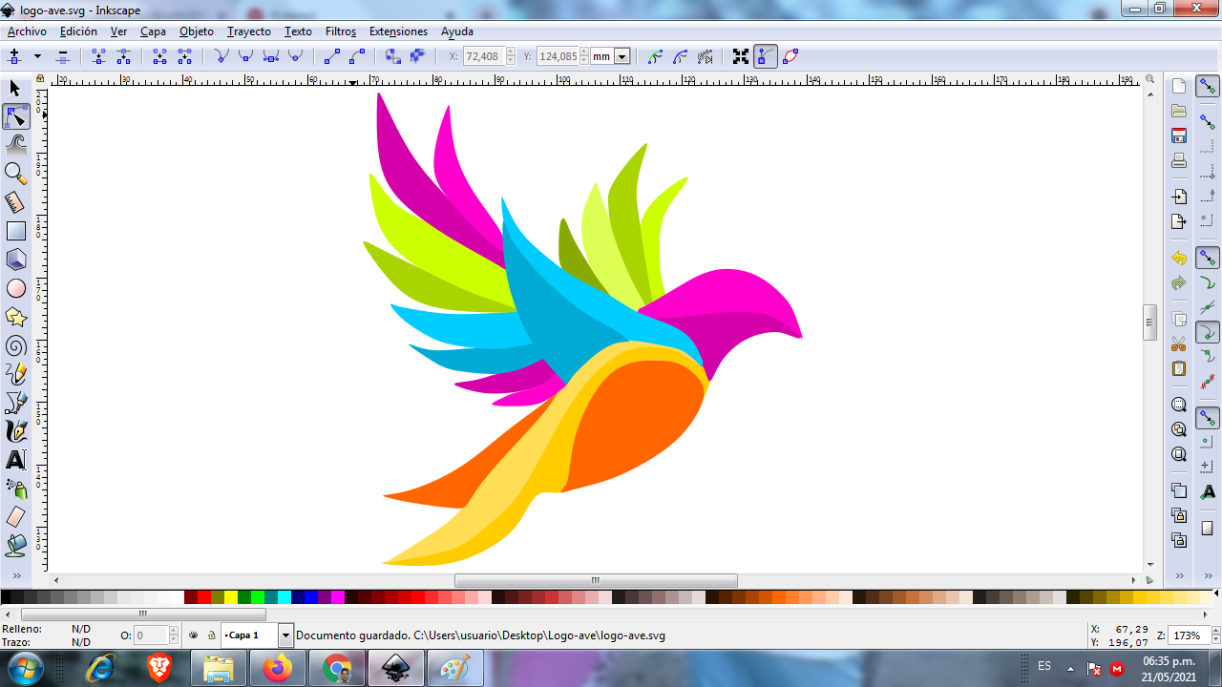Open the Edición menu

point(78,31)
